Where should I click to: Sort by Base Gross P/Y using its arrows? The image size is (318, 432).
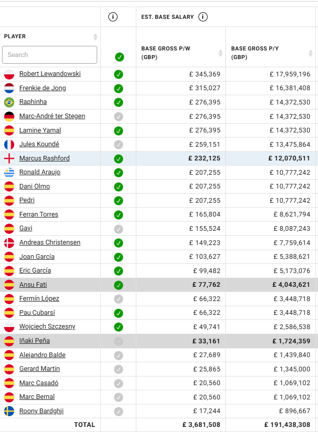(x=310, y=53)
